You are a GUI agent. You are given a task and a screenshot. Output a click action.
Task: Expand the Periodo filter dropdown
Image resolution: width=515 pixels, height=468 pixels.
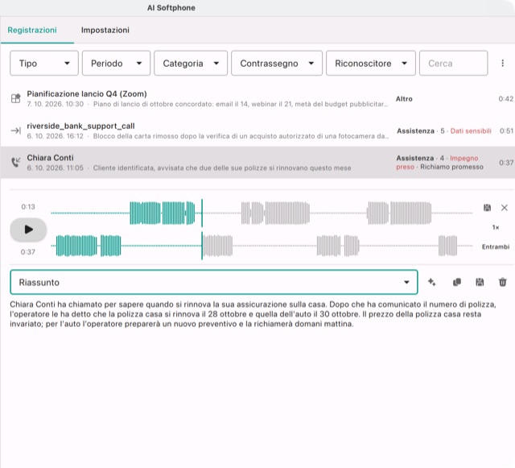pyautogui.click(x=116, y=63)
